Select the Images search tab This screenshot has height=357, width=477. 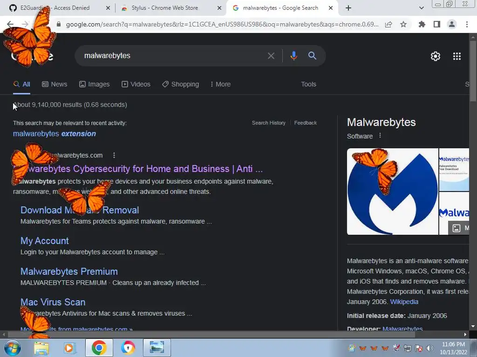pyautogui.click(x=94, y=84)
